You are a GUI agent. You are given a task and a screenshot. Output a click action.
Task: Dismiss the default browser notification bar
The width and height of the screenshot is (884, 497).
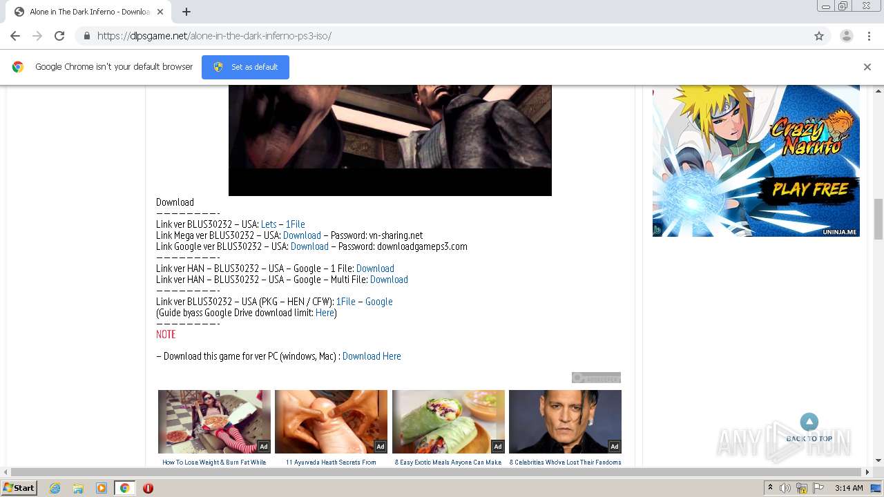(867, 67)
